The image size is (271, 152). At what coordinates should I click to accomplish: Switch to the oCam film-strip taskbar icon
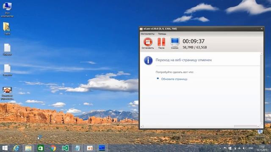tap(102, 148)
